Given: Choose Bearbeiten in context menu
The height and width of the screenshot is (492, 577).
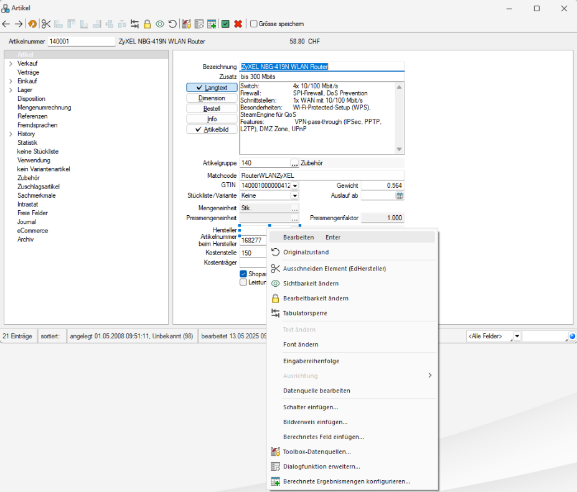Looking at the screenshot, I should coord(352,237).
